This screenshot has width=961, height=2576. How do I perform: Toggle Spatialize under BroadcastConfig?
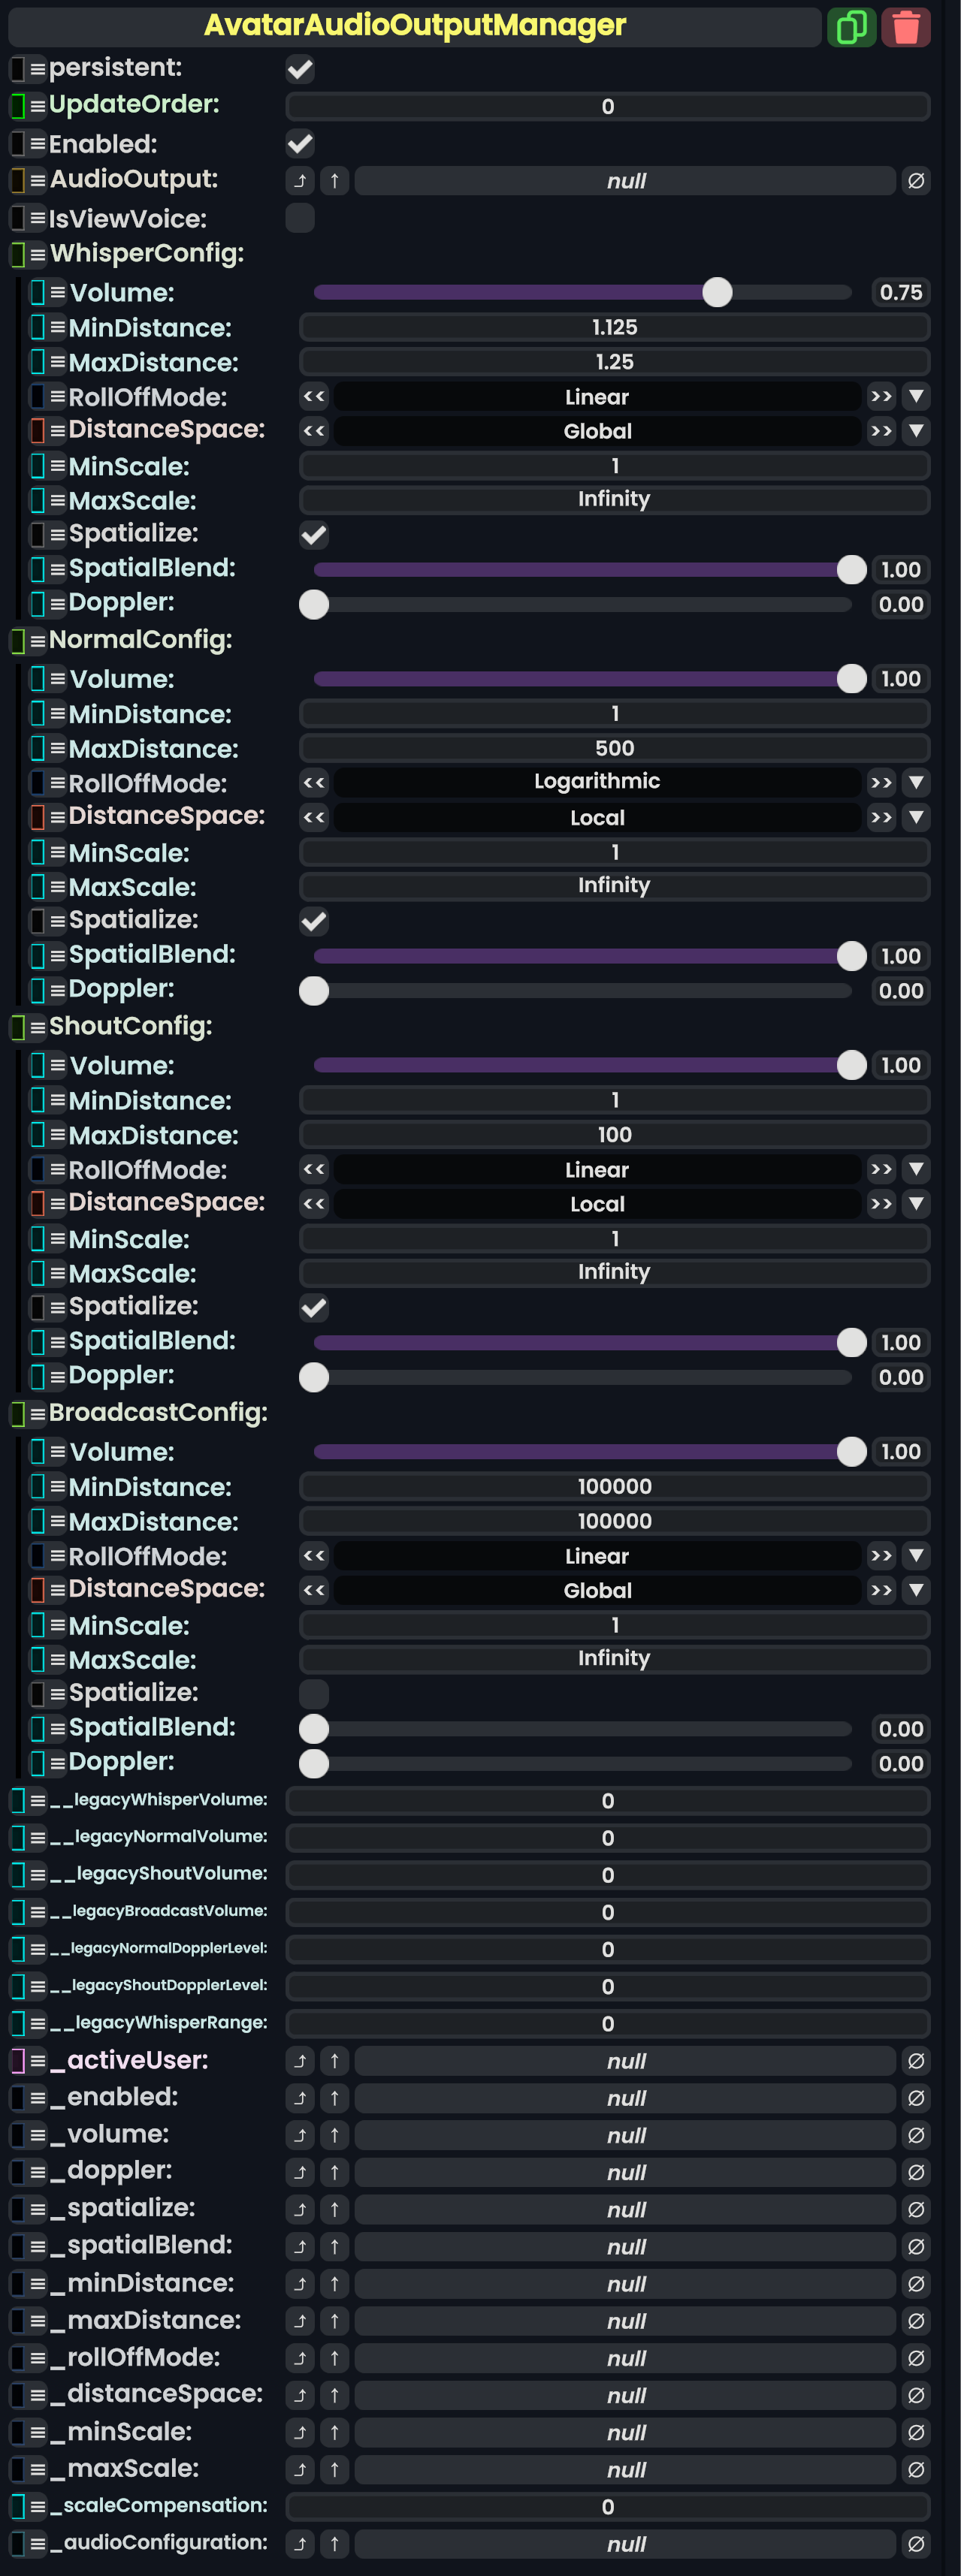click(314, 1693)
